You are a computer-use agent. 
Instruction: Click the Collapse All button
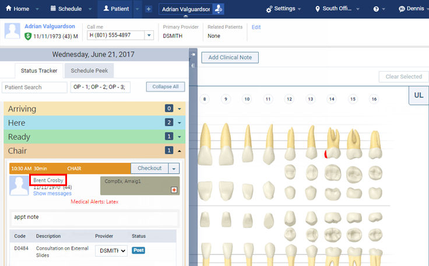166,87
